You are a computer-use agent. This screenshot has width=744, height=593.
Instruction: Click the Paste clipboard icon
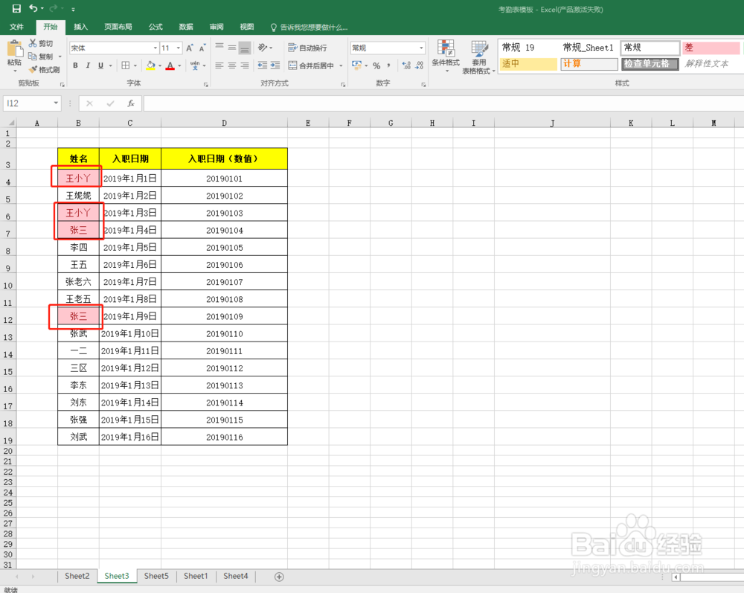(x=15, y=49)
